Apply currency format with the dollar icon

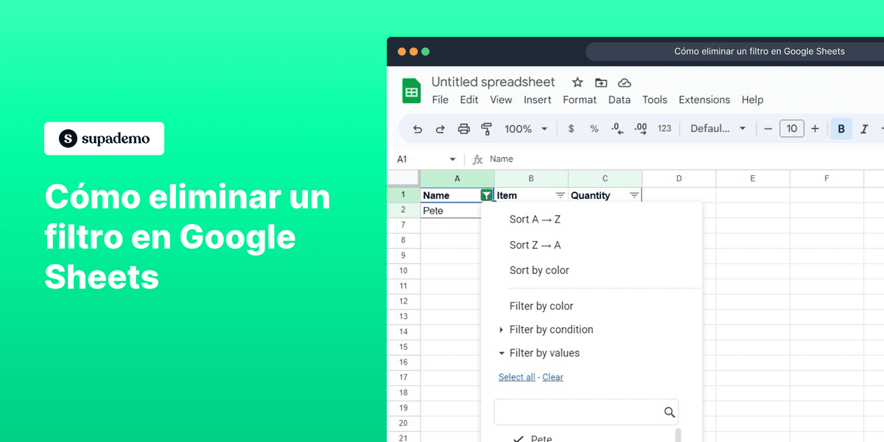(571, 128)
